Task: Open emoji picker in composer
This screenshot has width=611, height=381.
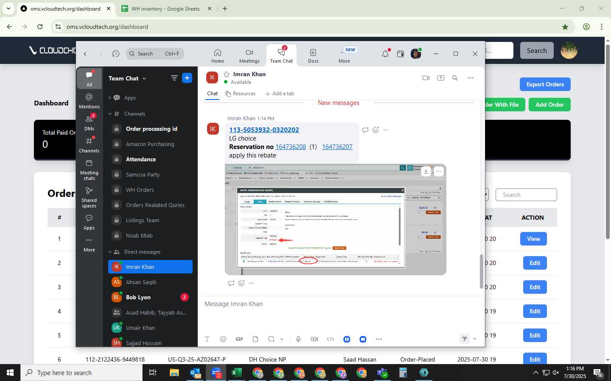Action: (x=223, y=339)
